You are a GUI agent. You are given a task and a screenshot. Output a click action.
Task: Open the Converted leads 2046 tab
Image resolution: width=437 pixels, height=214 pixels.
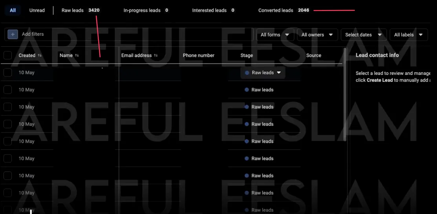click(x=284, y=10)
